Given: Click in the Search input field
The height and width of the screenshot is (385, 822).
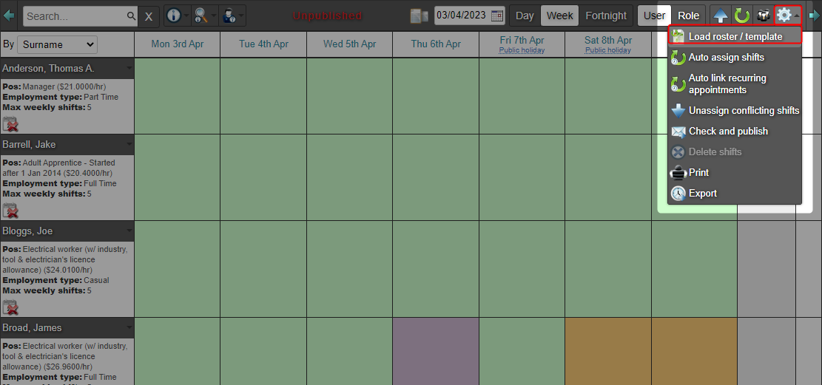Looking at the screenshot, I should coord(75,16).
